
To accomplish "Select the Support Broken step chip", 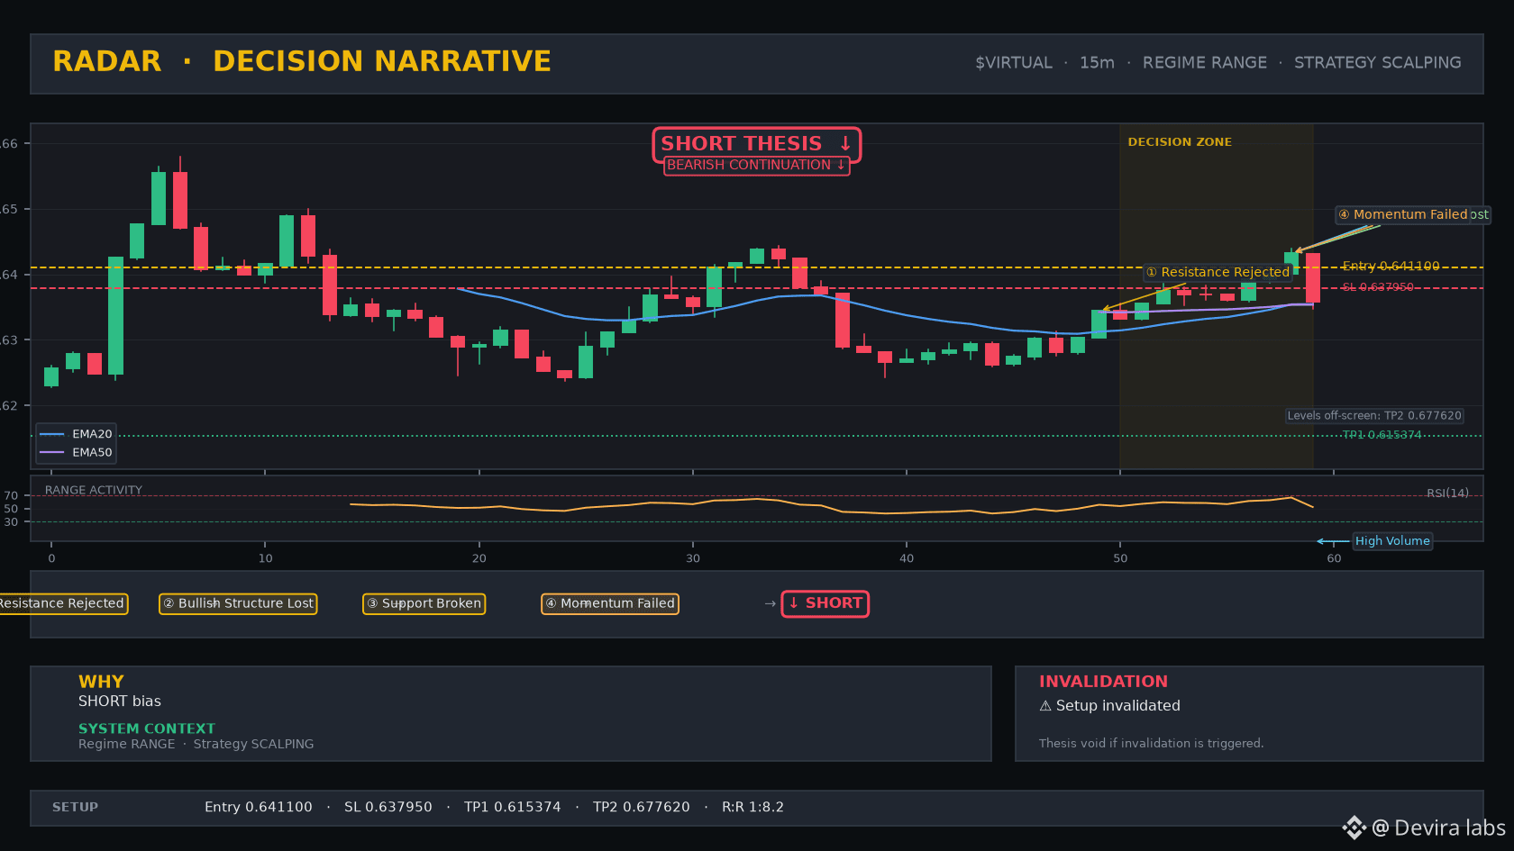I will [424, 603].
